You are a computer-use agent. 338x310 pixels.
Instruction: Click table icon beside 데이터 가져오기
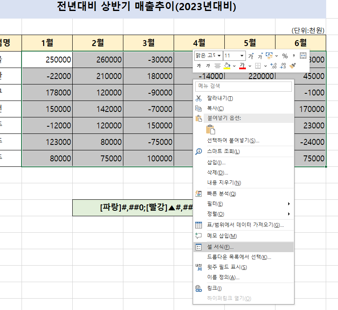click(x=199, y=225)
